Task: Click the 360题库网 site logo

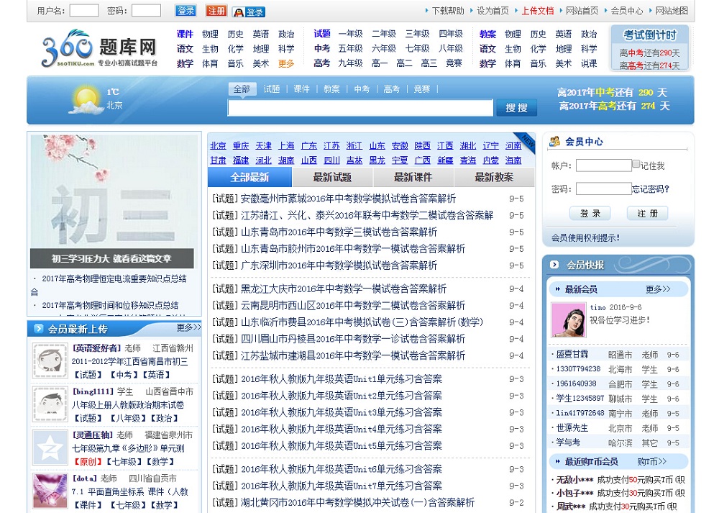Action: [100, 49]
